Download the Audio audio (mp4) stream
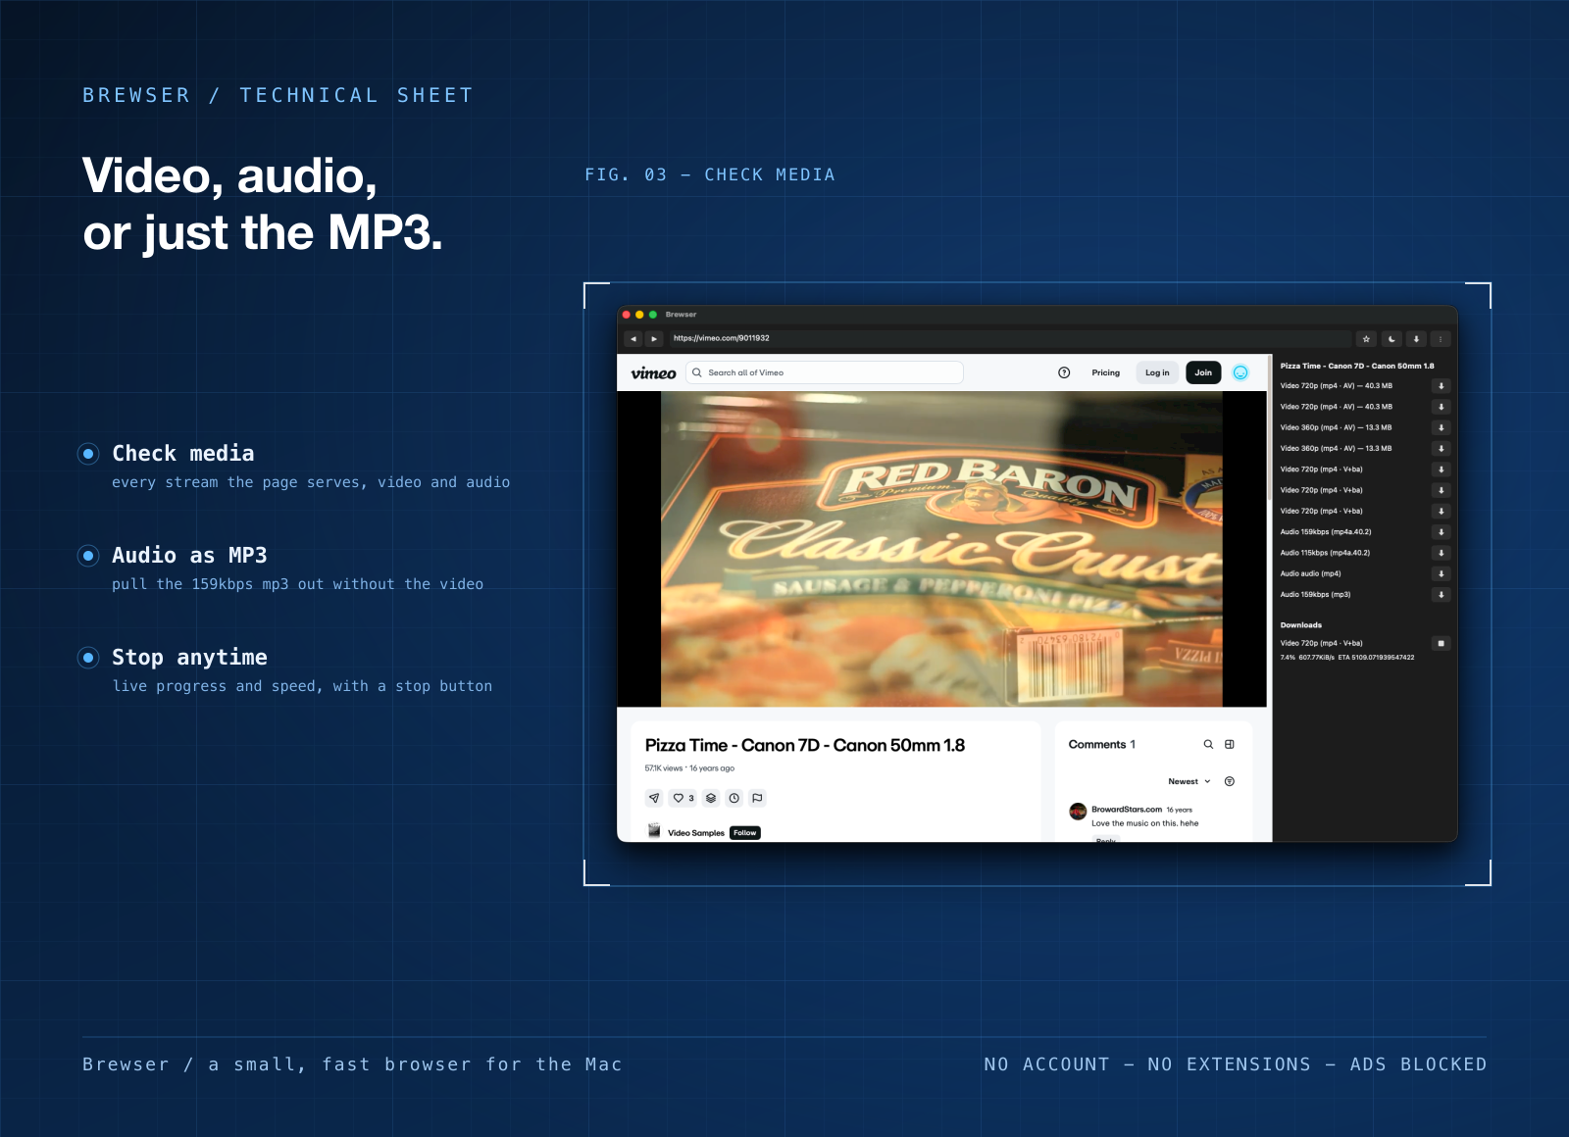The width and height of the screenshot is (1569, 1137). (1442, 573)
